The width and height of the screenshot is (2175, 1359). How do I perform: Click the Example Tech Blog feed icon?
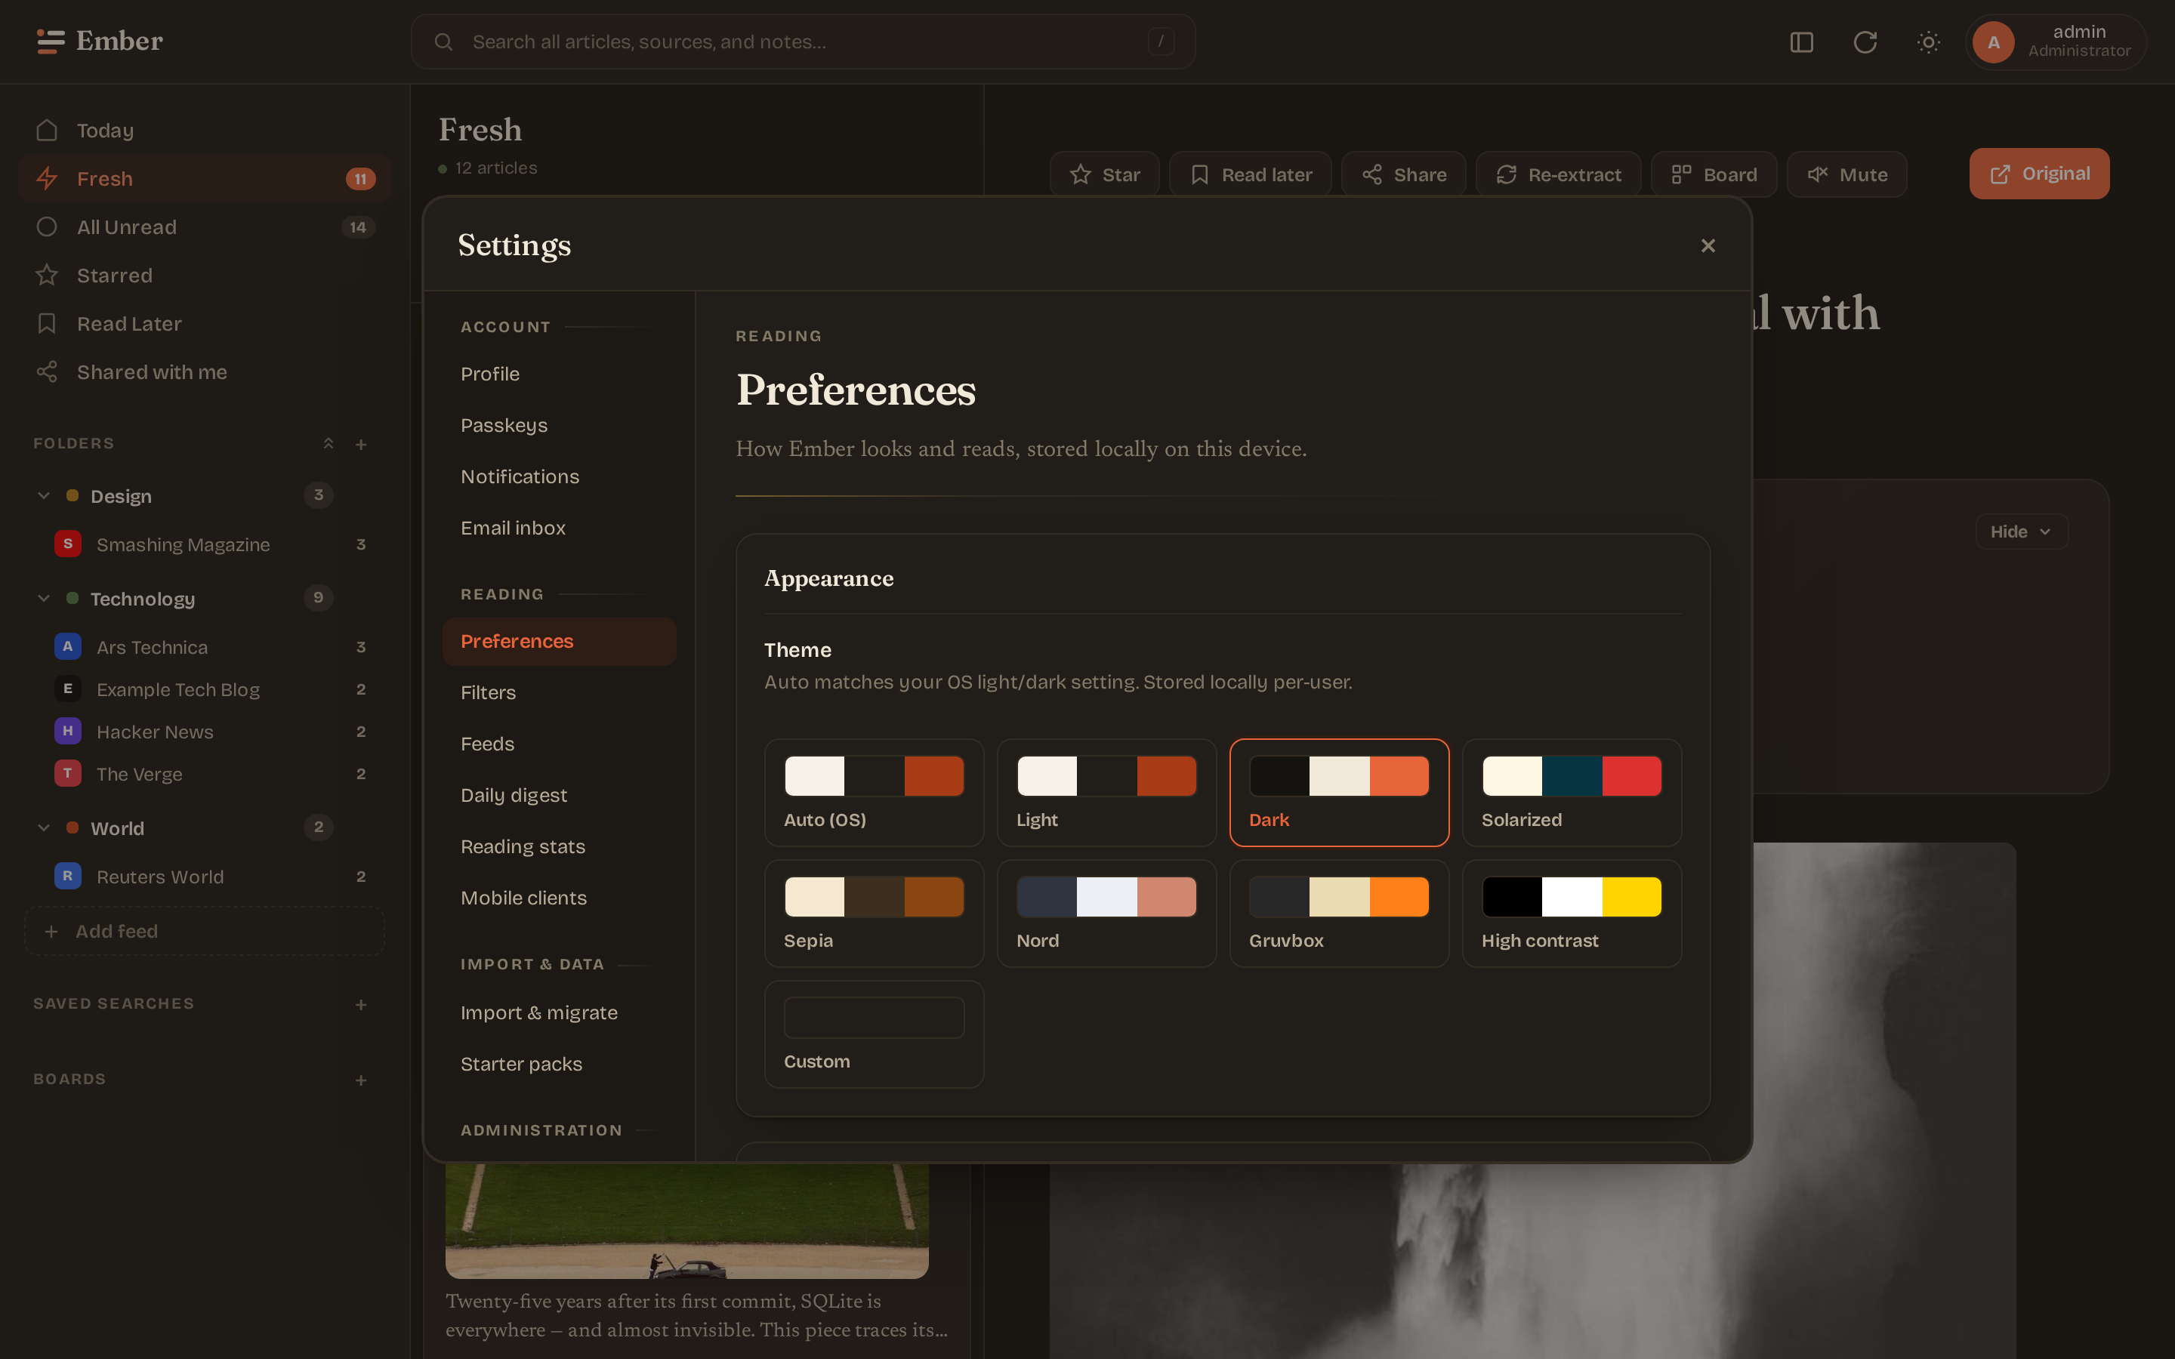point(67,689)
